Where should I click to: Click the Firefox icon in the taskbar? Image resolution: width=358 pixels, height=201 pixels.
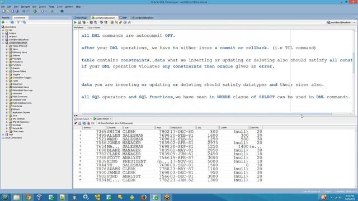(x=144, y=197)
